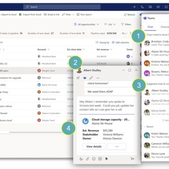Continue the Alpine Q2 Renewal chat
169x169 pixels.
[156, 102]
